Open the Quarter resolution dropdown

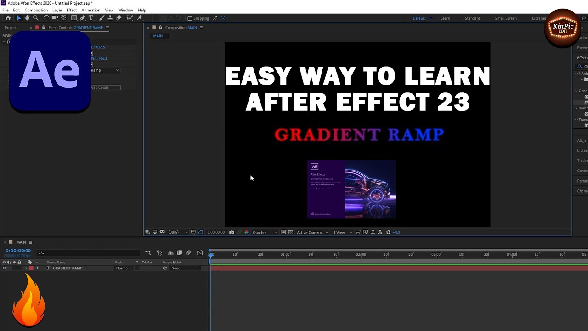265,232
